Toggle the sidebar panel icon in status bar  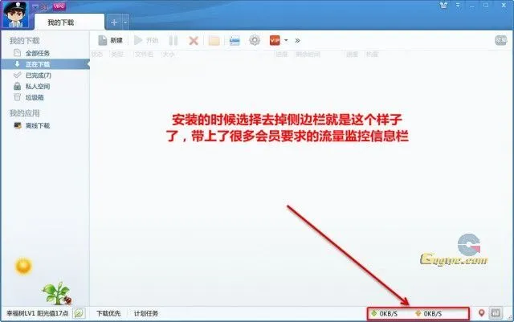tap(496, 313)
